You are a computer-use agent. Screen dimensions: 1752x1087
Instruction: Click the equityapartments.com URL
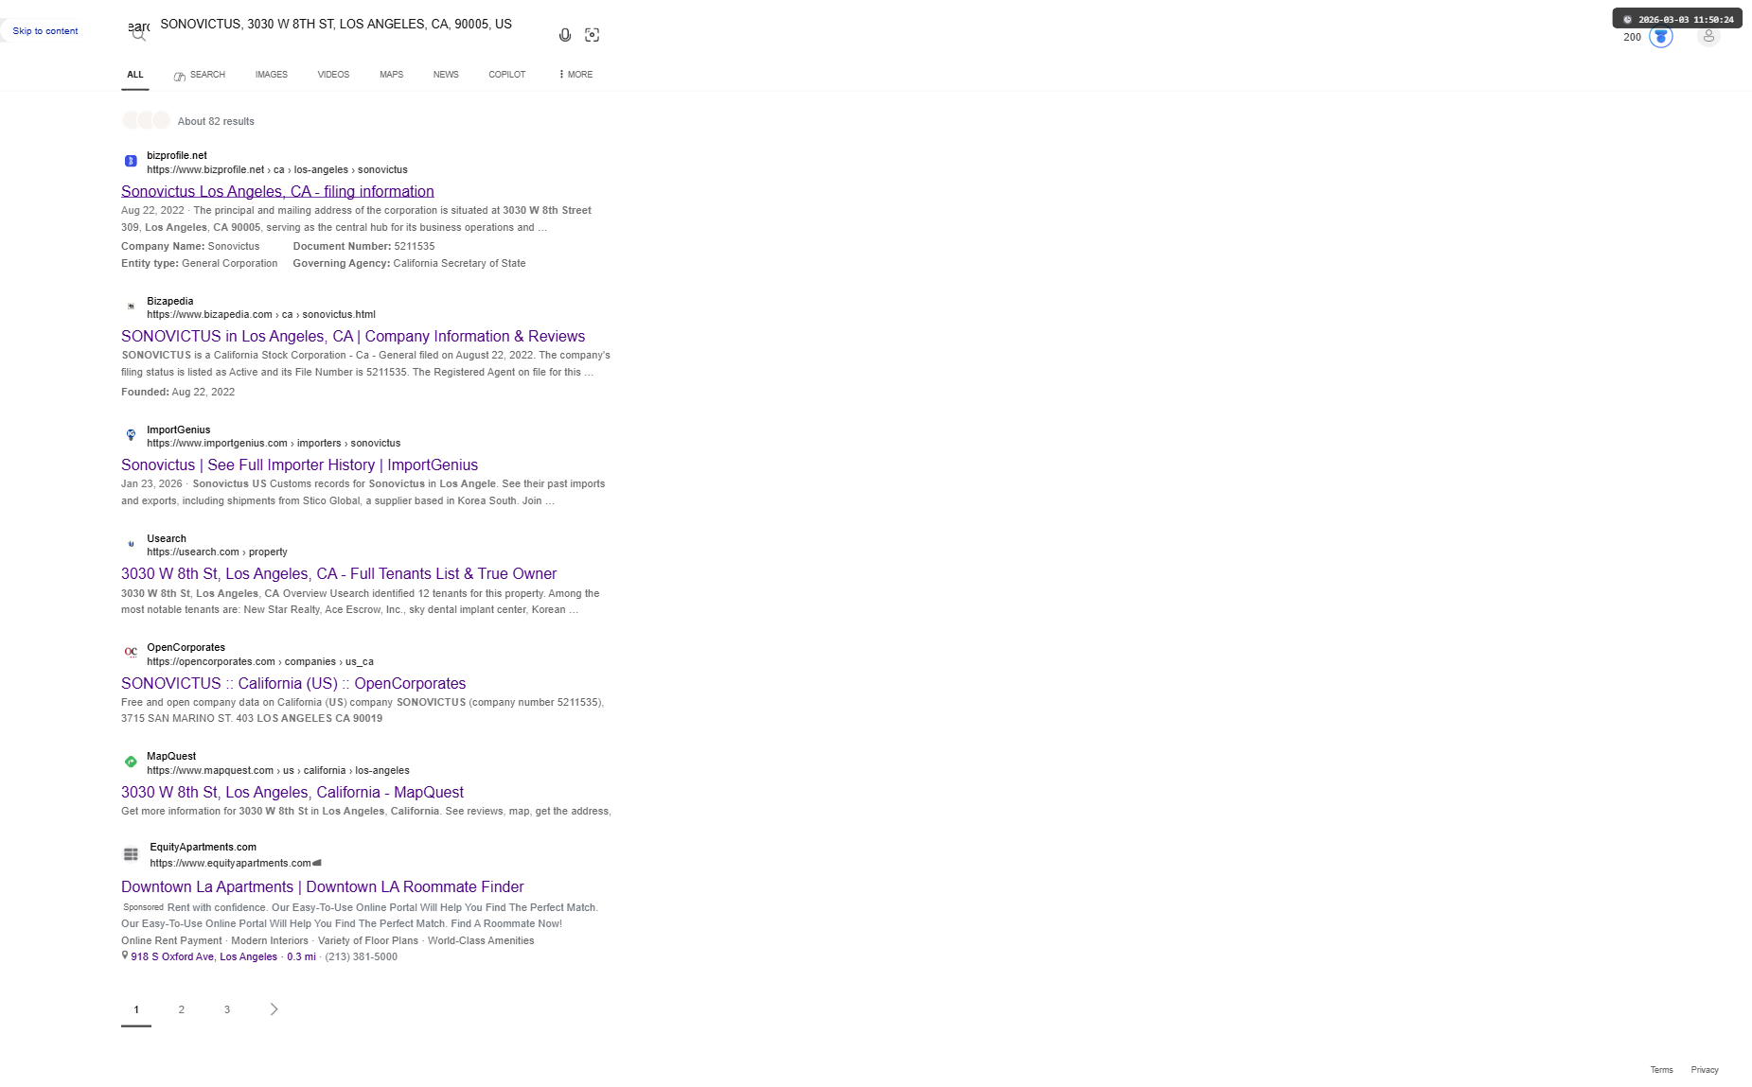(230, 864)
